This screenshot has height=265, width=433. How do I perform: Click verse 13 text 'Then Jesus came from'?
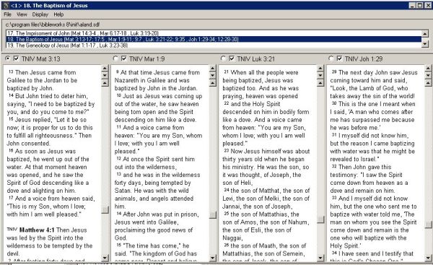click(45, 72)
